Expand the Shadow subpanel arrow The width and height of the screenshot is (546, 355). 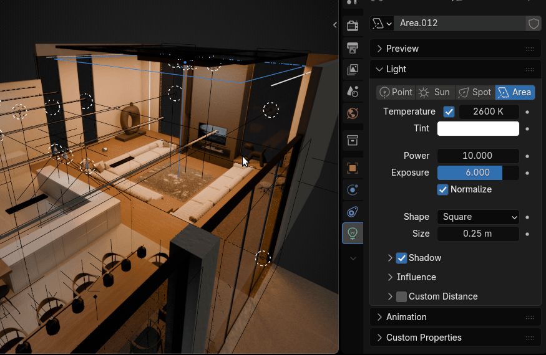390,258
